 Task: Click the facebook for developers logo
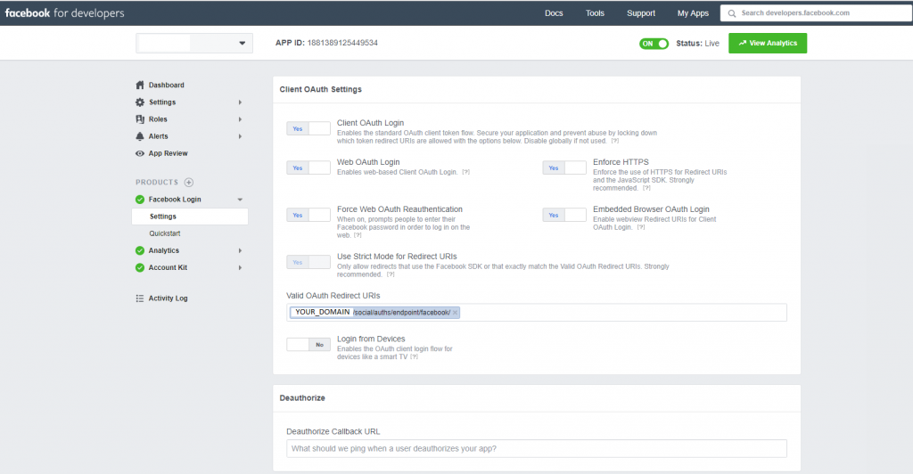pos(64,12)
